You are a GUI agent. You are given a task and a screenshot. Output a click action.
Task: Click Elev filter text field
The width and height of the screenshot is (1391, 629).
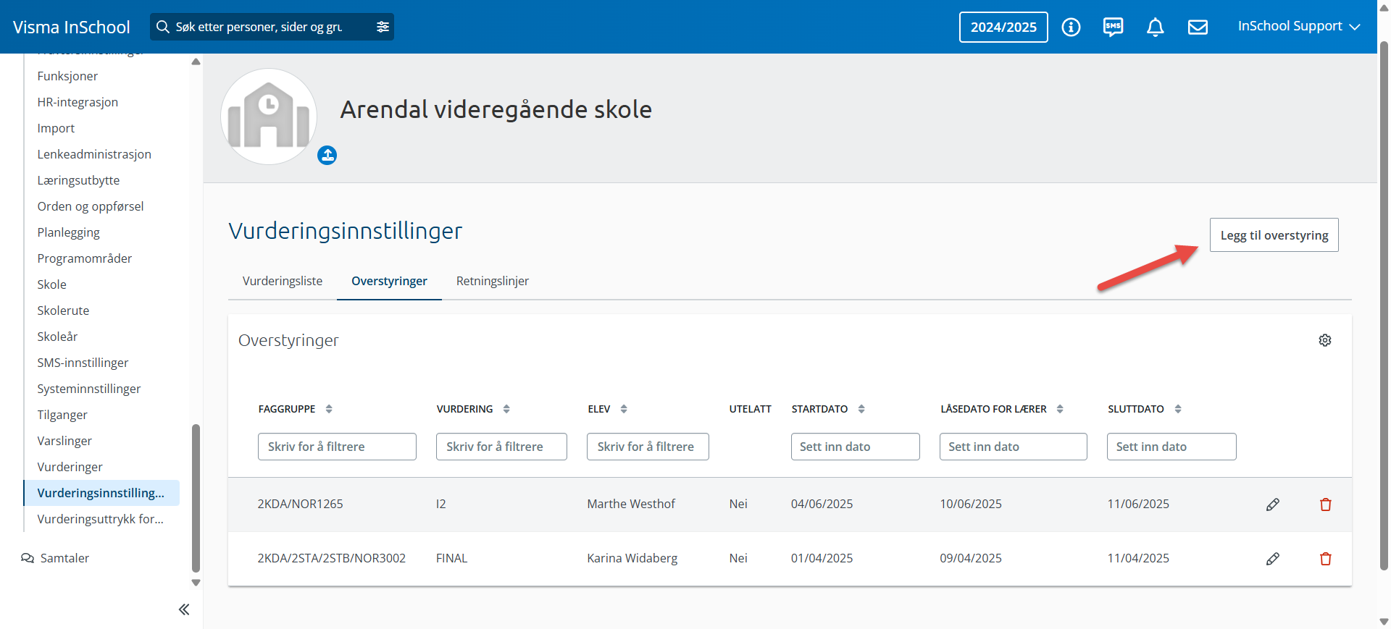648,447
